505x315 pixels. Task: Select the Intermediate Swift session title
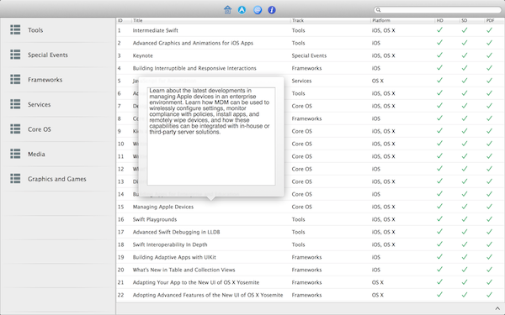click(155, 30)
